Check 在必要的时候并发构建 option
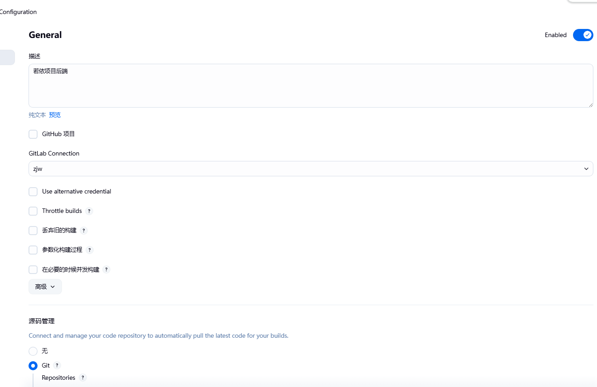The height and width of the screenshot is (387, 597). pos(33,269)
